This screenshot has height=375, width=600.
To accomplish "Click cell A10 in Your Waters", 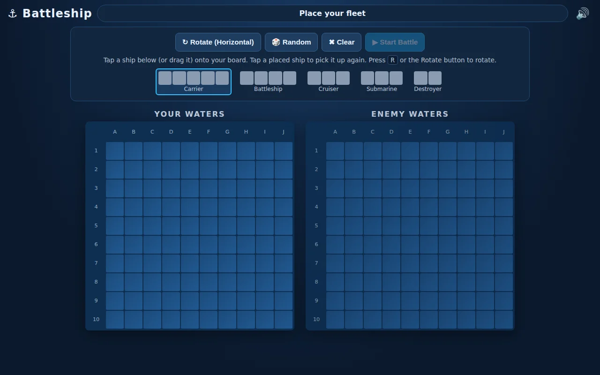I will click(115, 320).
